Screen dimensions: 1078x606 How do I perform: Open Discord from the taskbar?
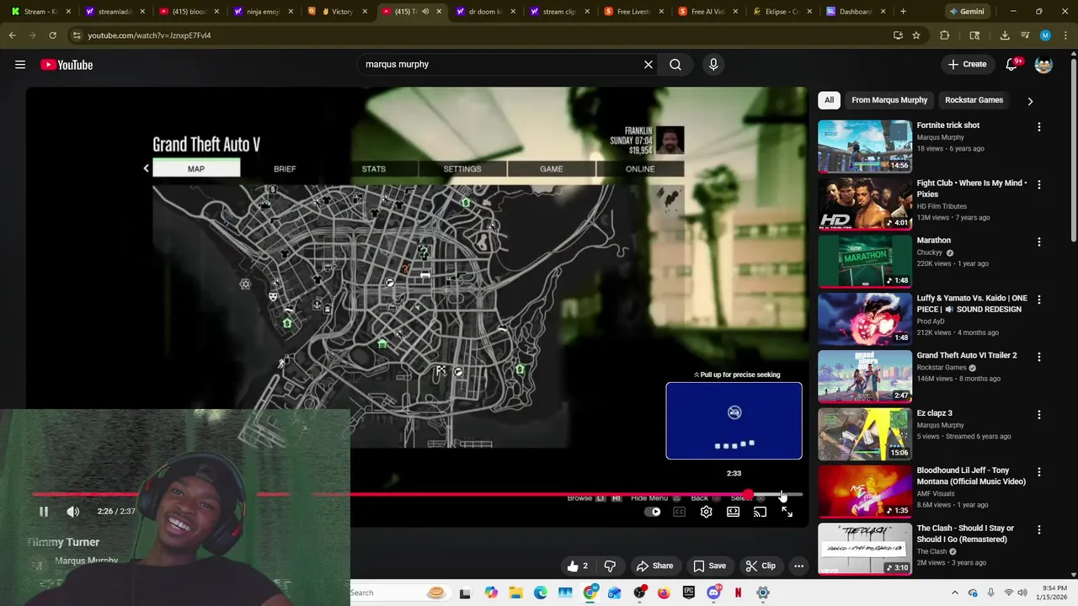click(x=713, y=593)
